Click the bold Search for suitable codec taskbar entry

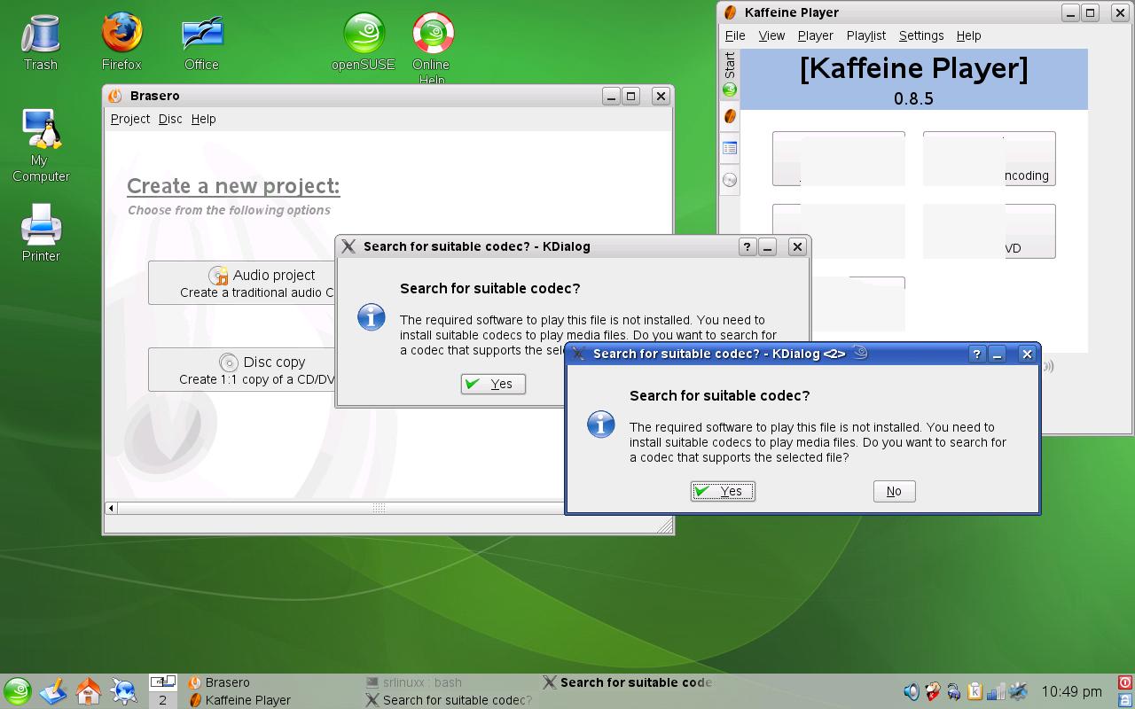point(628,682)
